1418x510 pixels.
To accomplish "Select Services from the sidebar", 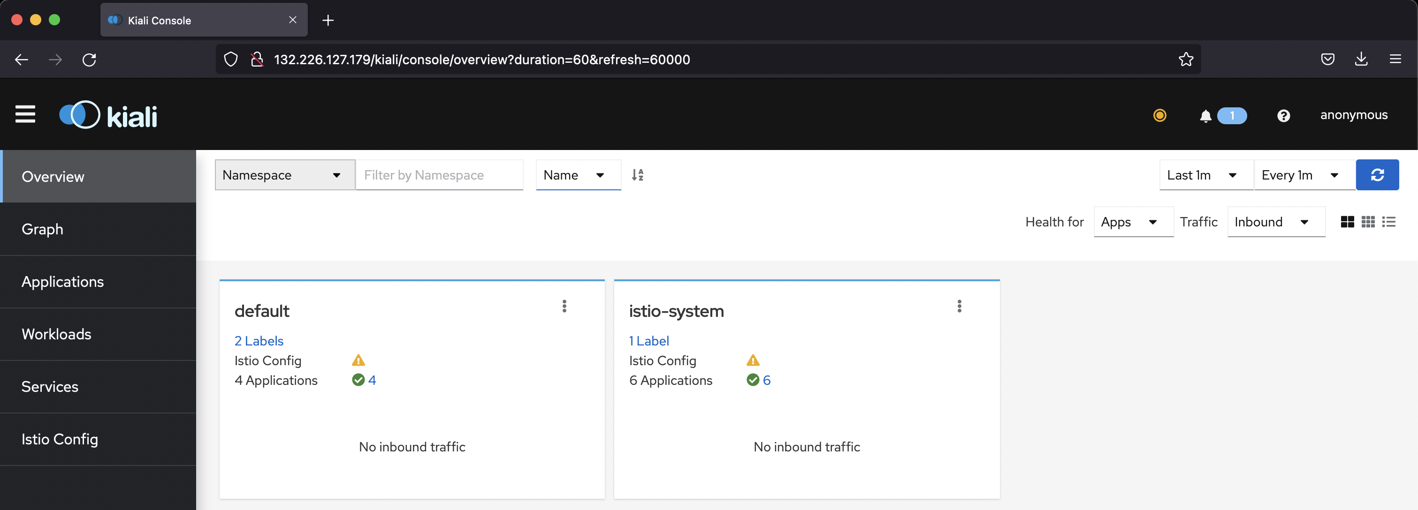I will click(50, 386).
